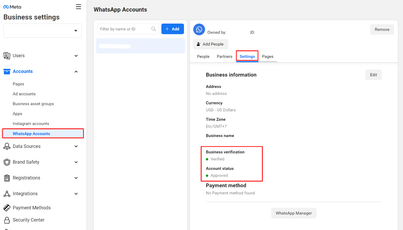This screenshot has height=230, width=403.
Task: Open the hamburger menu
Action: pos(79,7)
